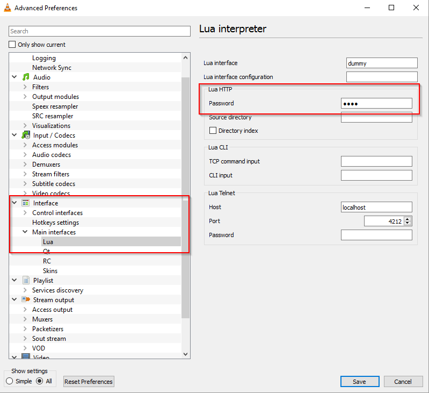
Task: Click the TCP command input field
Action: [x=376, y=161]
